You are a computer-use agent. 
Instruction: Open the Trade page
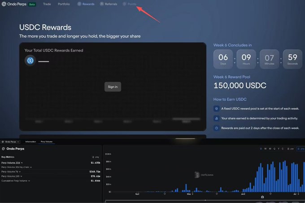click(x=47, y=4)
